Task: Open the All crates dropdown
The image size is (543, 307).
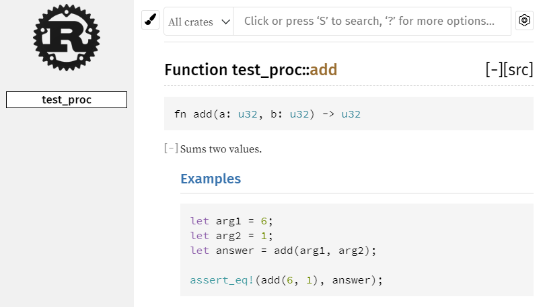Action: (x=198, y=21)
